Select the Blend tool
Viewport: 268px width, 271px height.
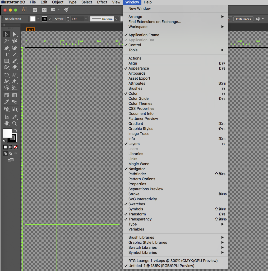15,102
